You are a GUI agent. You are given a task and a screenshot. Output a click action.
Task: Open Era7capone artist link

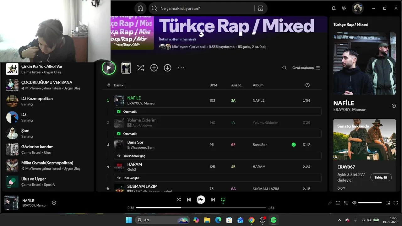click(136, 148)
